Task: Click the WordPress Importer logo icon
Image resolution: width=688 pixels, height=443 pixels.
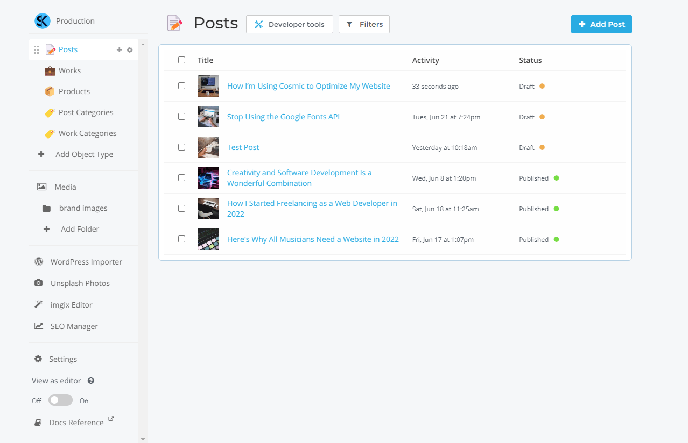Action: 39,262
